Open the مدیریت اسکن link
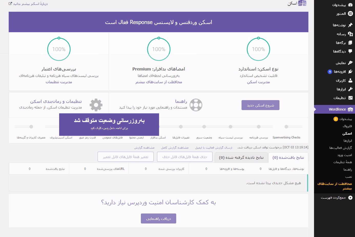This screenshot has width=355, height=237. click(258, 82)
